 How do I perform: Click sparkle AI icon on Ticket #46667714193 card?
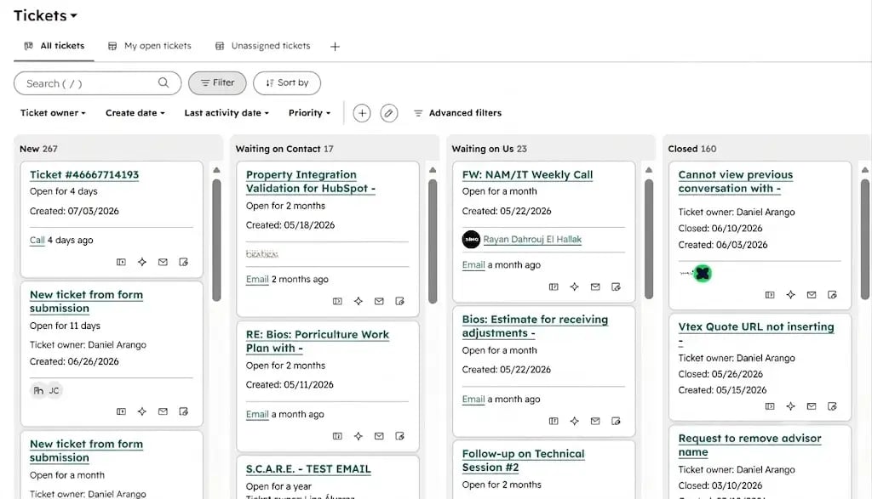coord(142,262)
